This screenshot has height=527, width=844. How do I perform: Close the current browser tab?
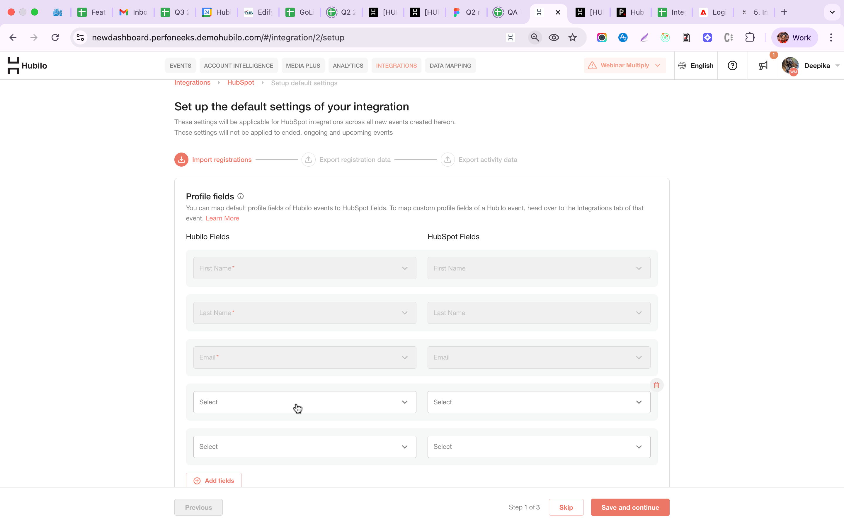pos(558,12)
